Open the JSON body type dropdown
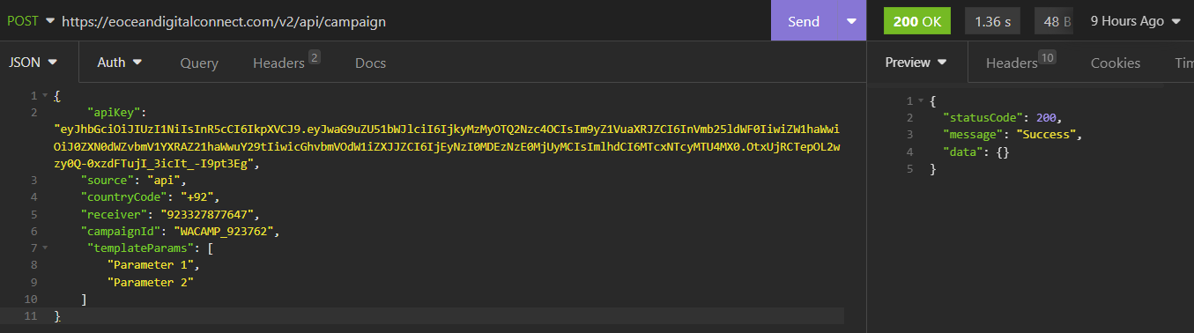 pos(33,63)
